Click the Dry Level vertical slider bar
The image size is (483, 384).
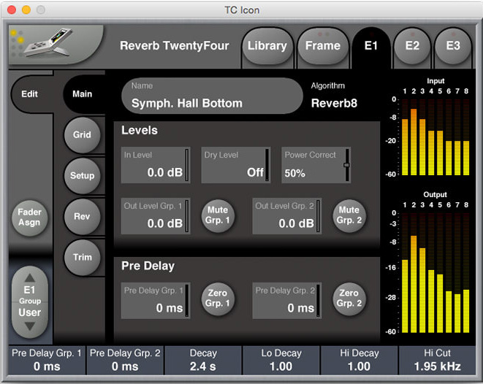click(x=267, y=165)
